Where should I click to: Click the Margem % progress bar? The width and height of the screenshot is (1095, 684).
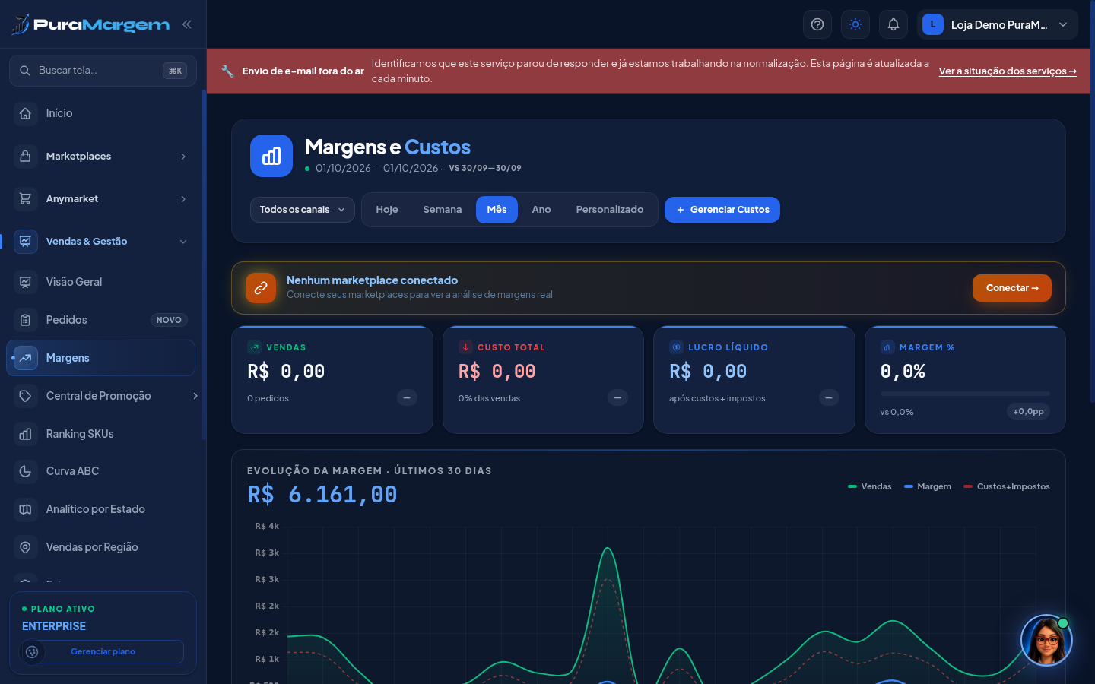coord(965,394)
